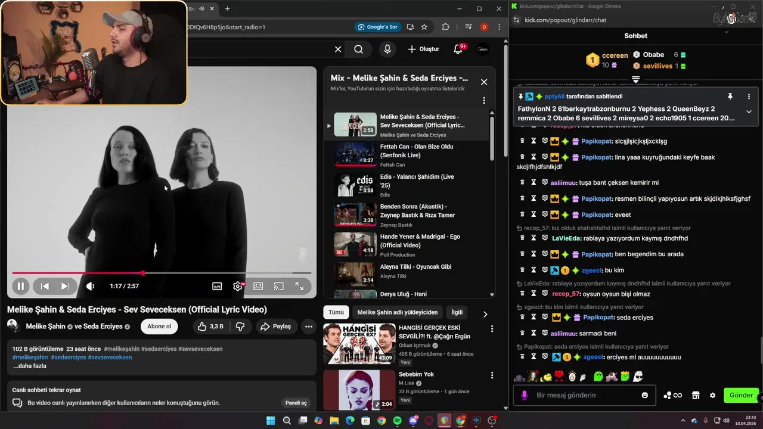Image resolution: width=763 pixels, height=429 pixels.
Task: Bookmark page with star icon
Action: click(424, 27)
